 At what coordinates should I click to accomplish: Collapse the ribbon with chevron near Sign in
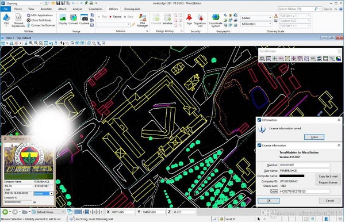coord(336,9)
